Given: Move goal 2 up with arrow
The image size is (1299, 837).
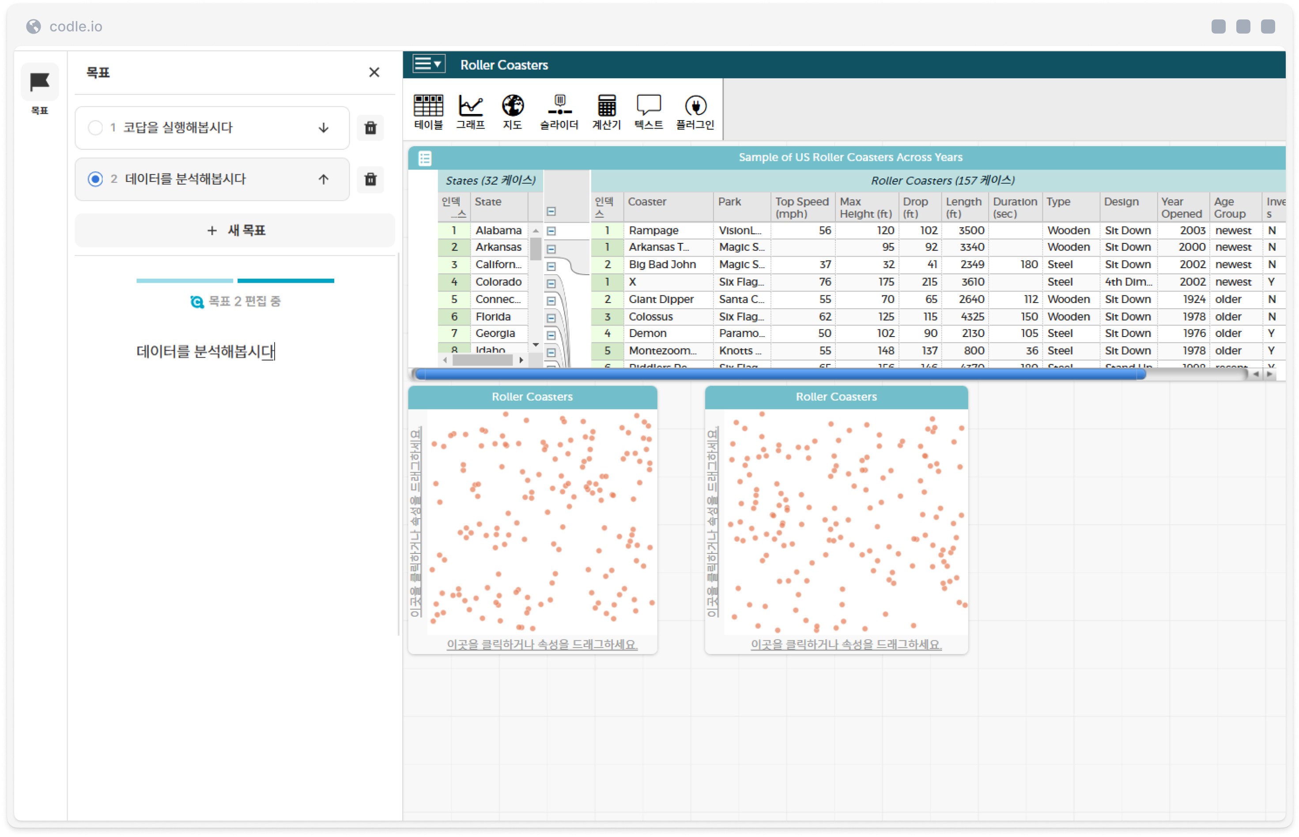Looking at the screenshot, I should pos(323,179).
